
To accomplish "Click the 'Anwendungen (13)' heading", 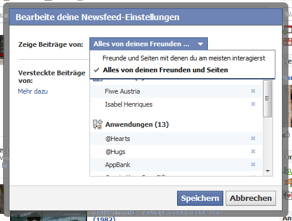I will point(137,124).
